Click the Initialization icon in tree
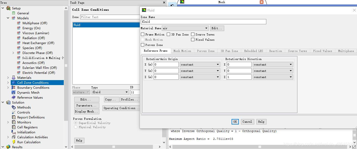The image size is (357, 149). (14, 132)
